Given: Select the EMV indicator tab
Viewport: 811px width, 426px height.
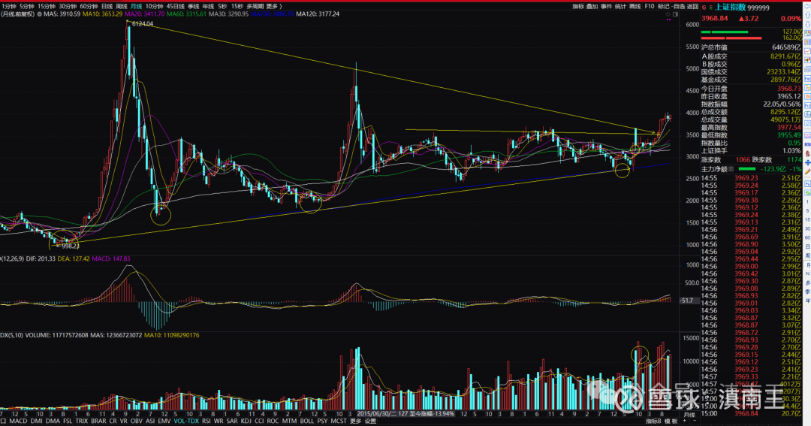Looking at the screenshot, I should pyautogui.click(x=164, y=421).
